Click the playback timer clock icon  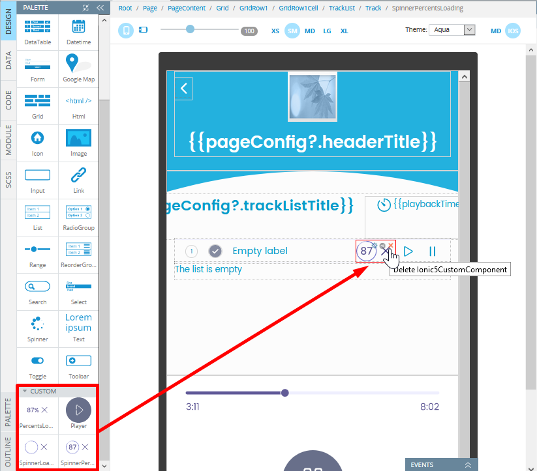384,205
